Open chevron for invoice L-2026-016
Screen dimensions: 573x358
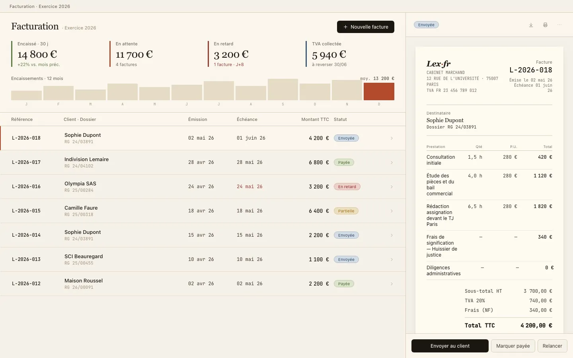point(392,187)
